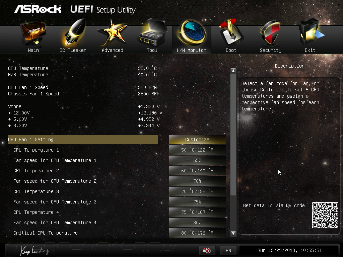Change fan speed 65% for Temperature 1

(x=197, y=160)
